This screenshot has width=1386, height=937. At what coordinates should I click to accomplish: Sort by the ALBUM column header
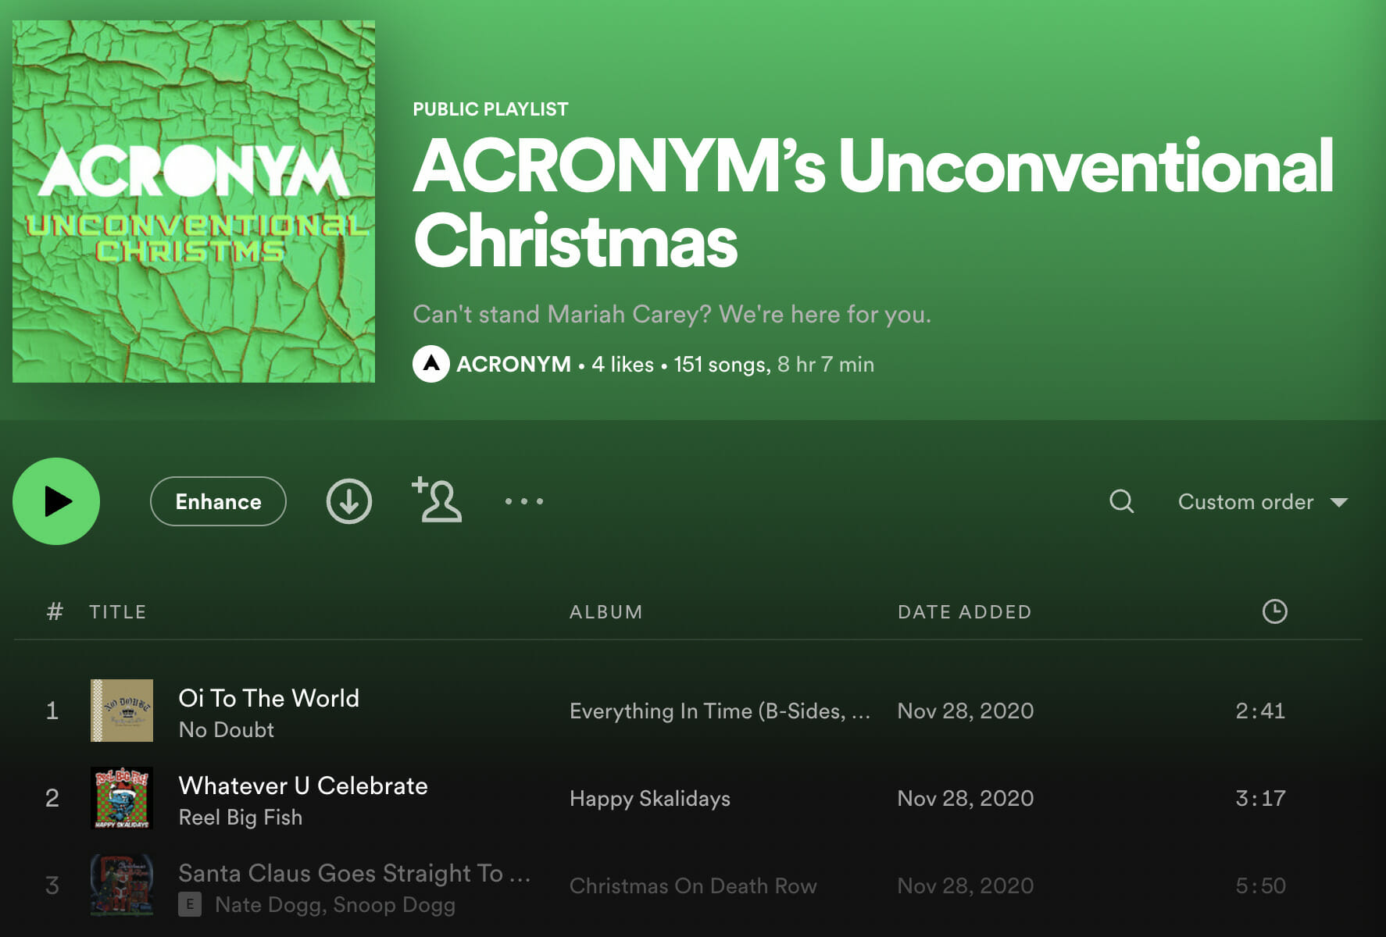point(605,612)
